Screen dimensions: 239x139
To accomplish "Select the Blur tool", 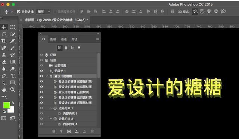I will [4, 69].
